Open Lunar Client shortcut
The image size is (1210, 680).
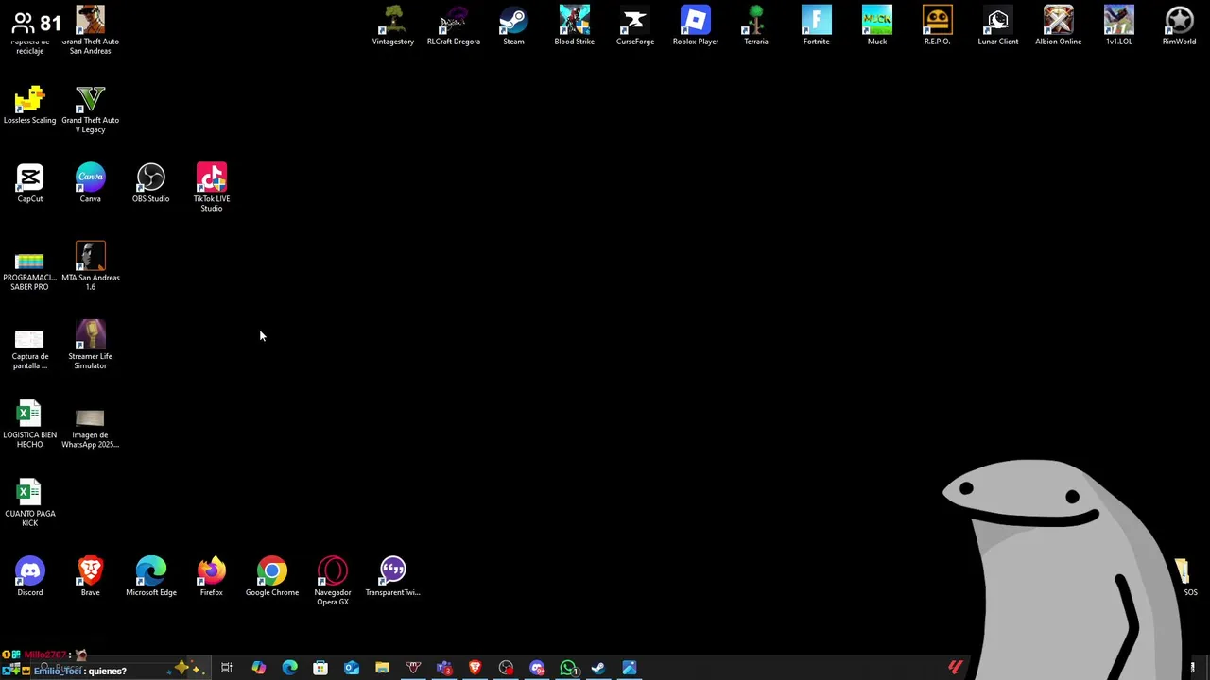tap(997, 25)
